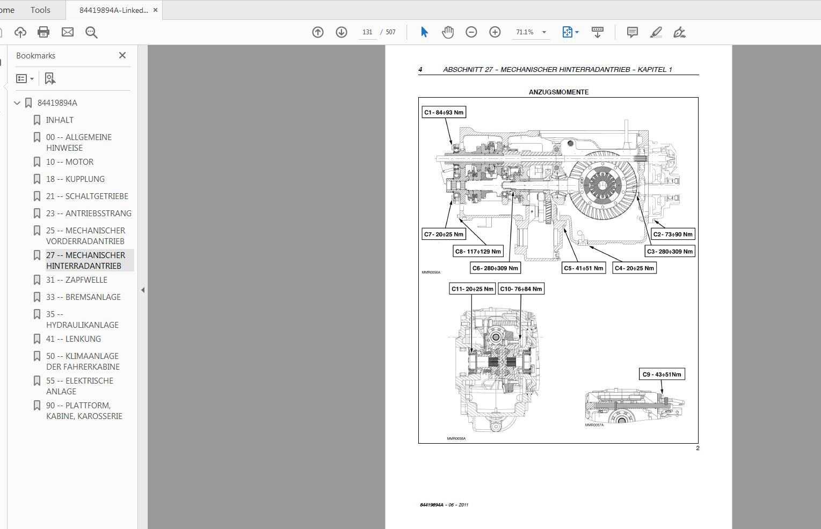Image resolution: width=821 pixels, height=529 pixels.
Task: Collapse the 84419894A bookmark tree
Action: [17, 102]
